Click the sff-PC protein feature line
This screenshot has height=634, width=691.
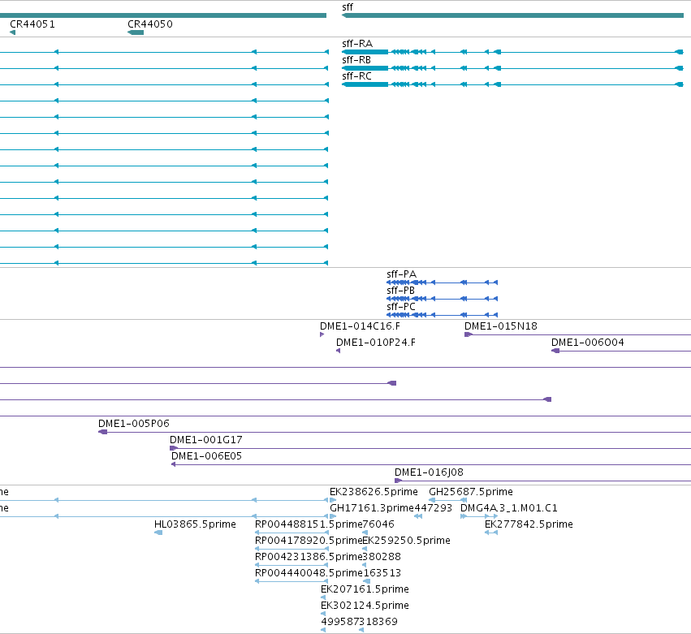click(x=442, y=316)
